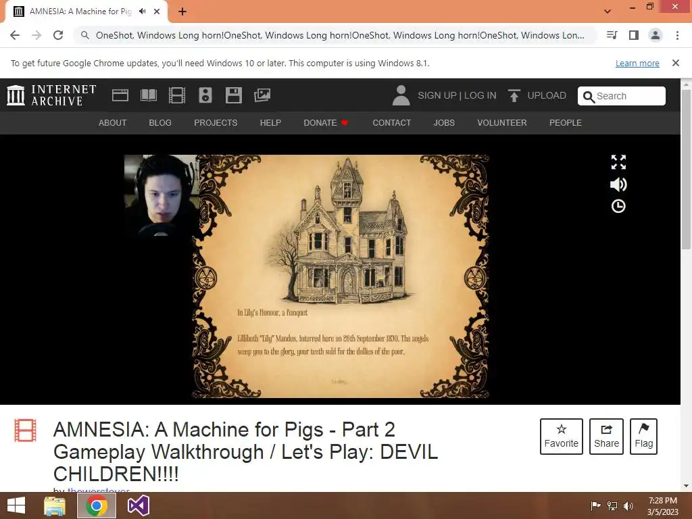The image size is (692, 519).
Task: Mute the video player volume
Action: 618,184
